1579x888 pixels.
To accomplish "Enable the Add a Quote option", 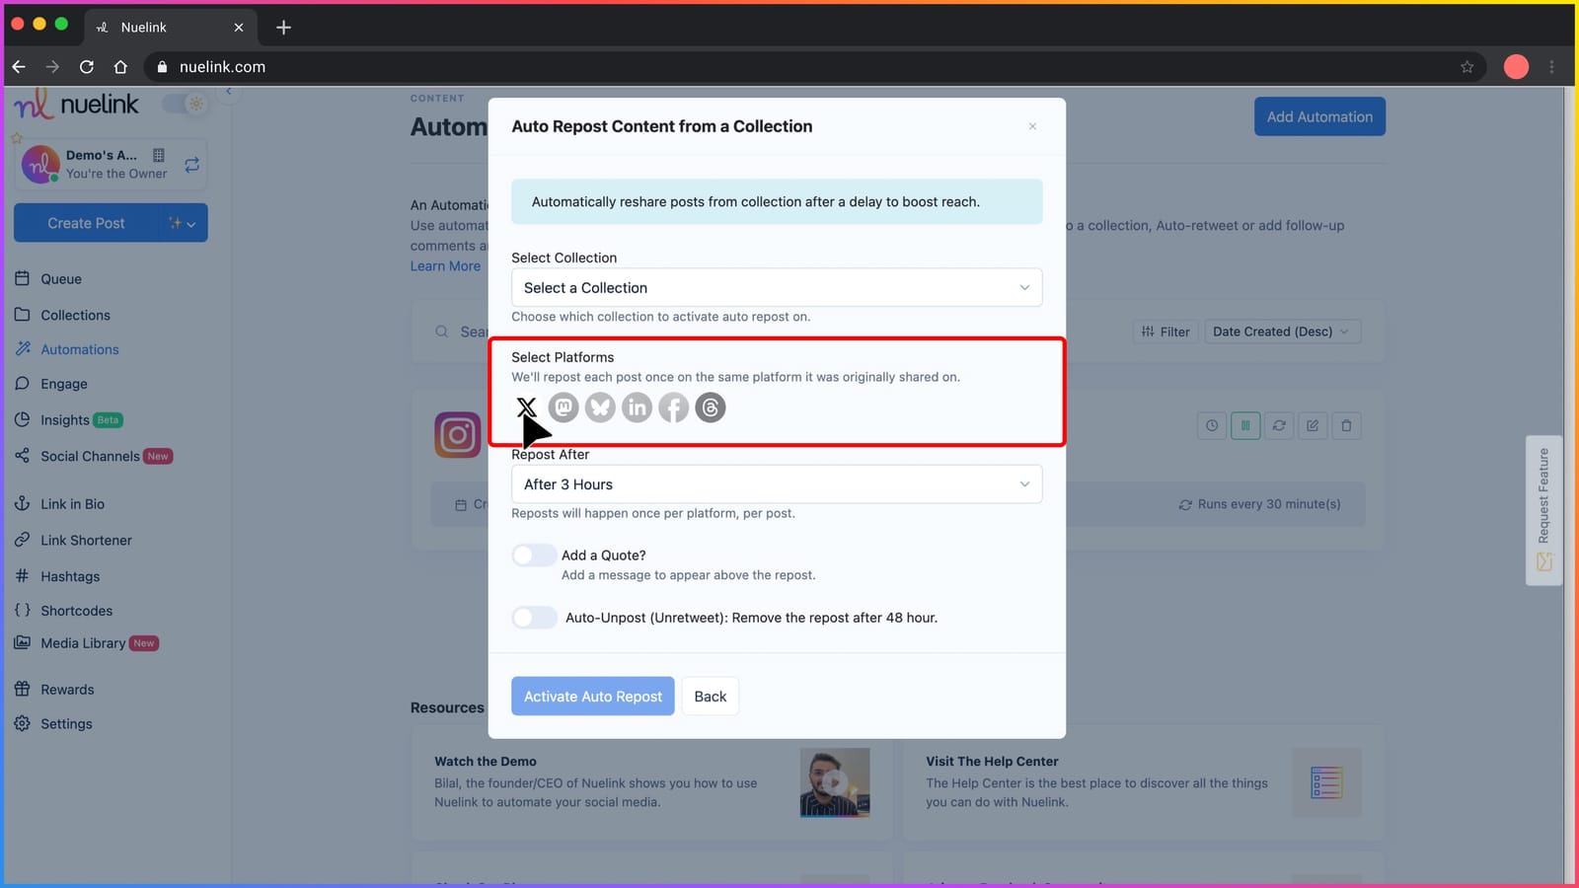I will (x=533, y=555).
